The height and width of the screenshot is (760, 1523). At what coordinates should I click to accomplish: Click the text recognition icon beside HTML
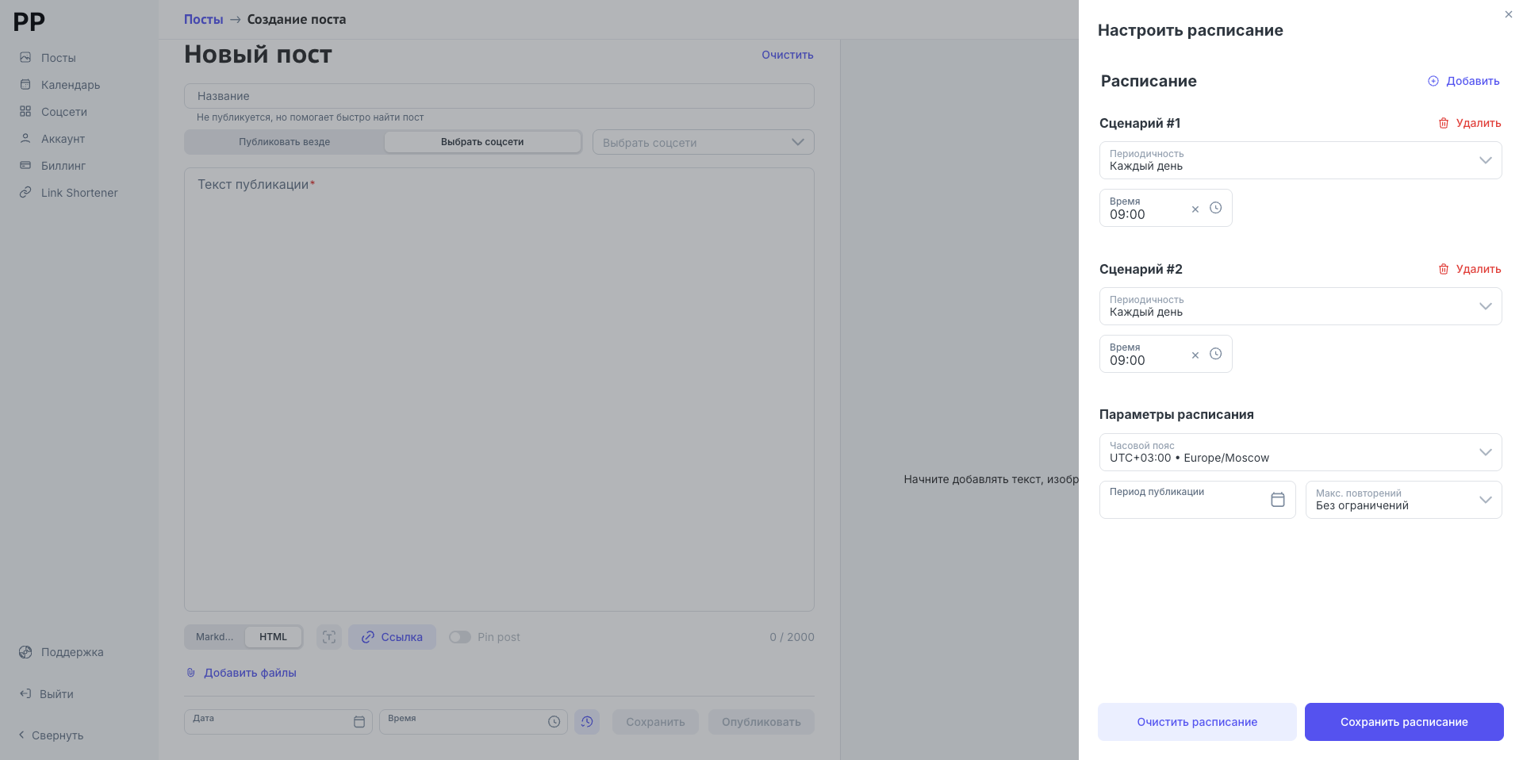pyautogui.click(x=328, y=637)
